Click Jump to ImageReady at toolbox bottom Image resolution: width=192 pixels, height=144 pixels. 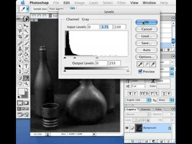[x=23, y=114]
